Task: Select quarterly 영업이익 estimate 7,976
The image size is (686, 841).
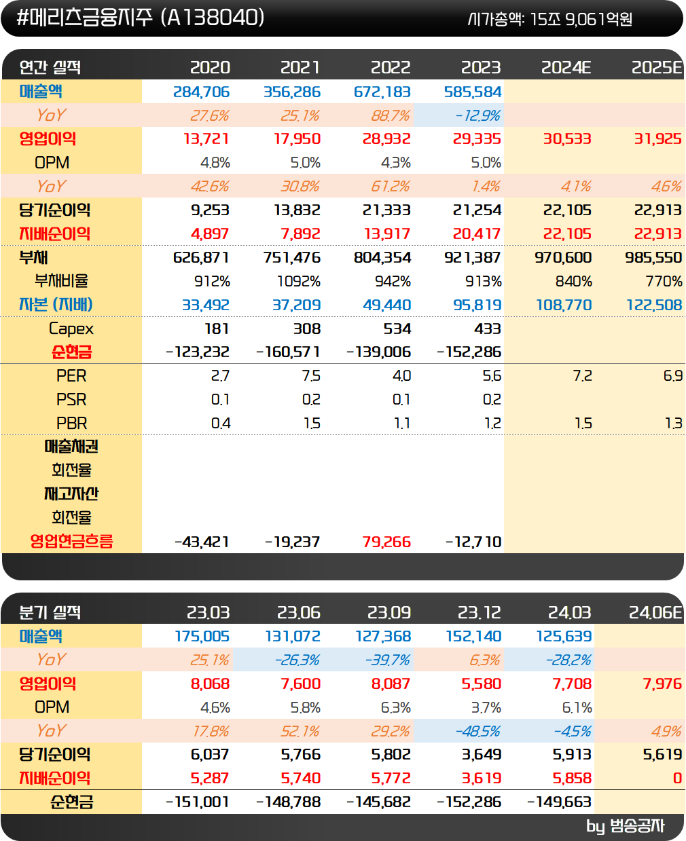Action: point(662,684)
